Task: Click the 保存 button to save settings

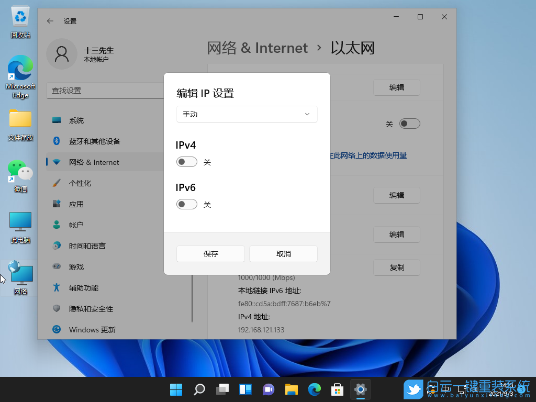Action: click(x=210, y=253)
